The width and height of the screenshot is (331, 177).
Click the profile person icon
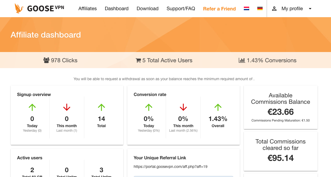click(x=274, y=9)
